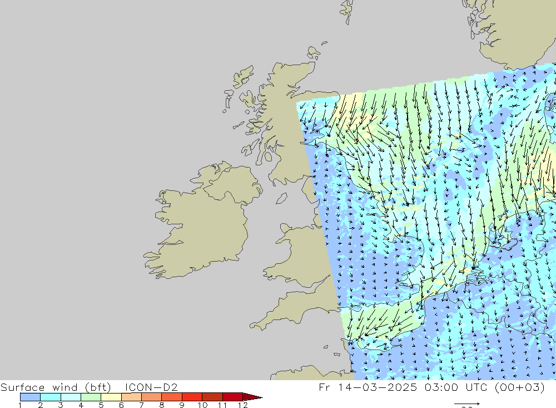This screenshot has width=556, height=408.
Task: Select the Beaufort 3–4 pale cyan swatch
Action: click(x=71, y=397)
